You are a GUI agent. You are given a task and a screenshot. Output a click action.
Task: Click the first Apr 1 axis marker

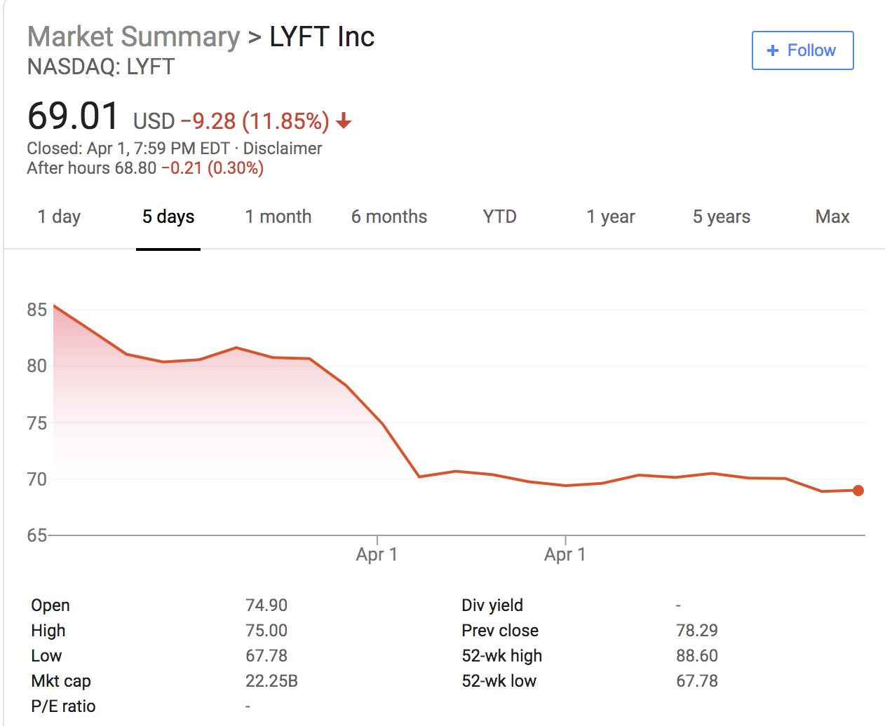click(x=377, y=554)
